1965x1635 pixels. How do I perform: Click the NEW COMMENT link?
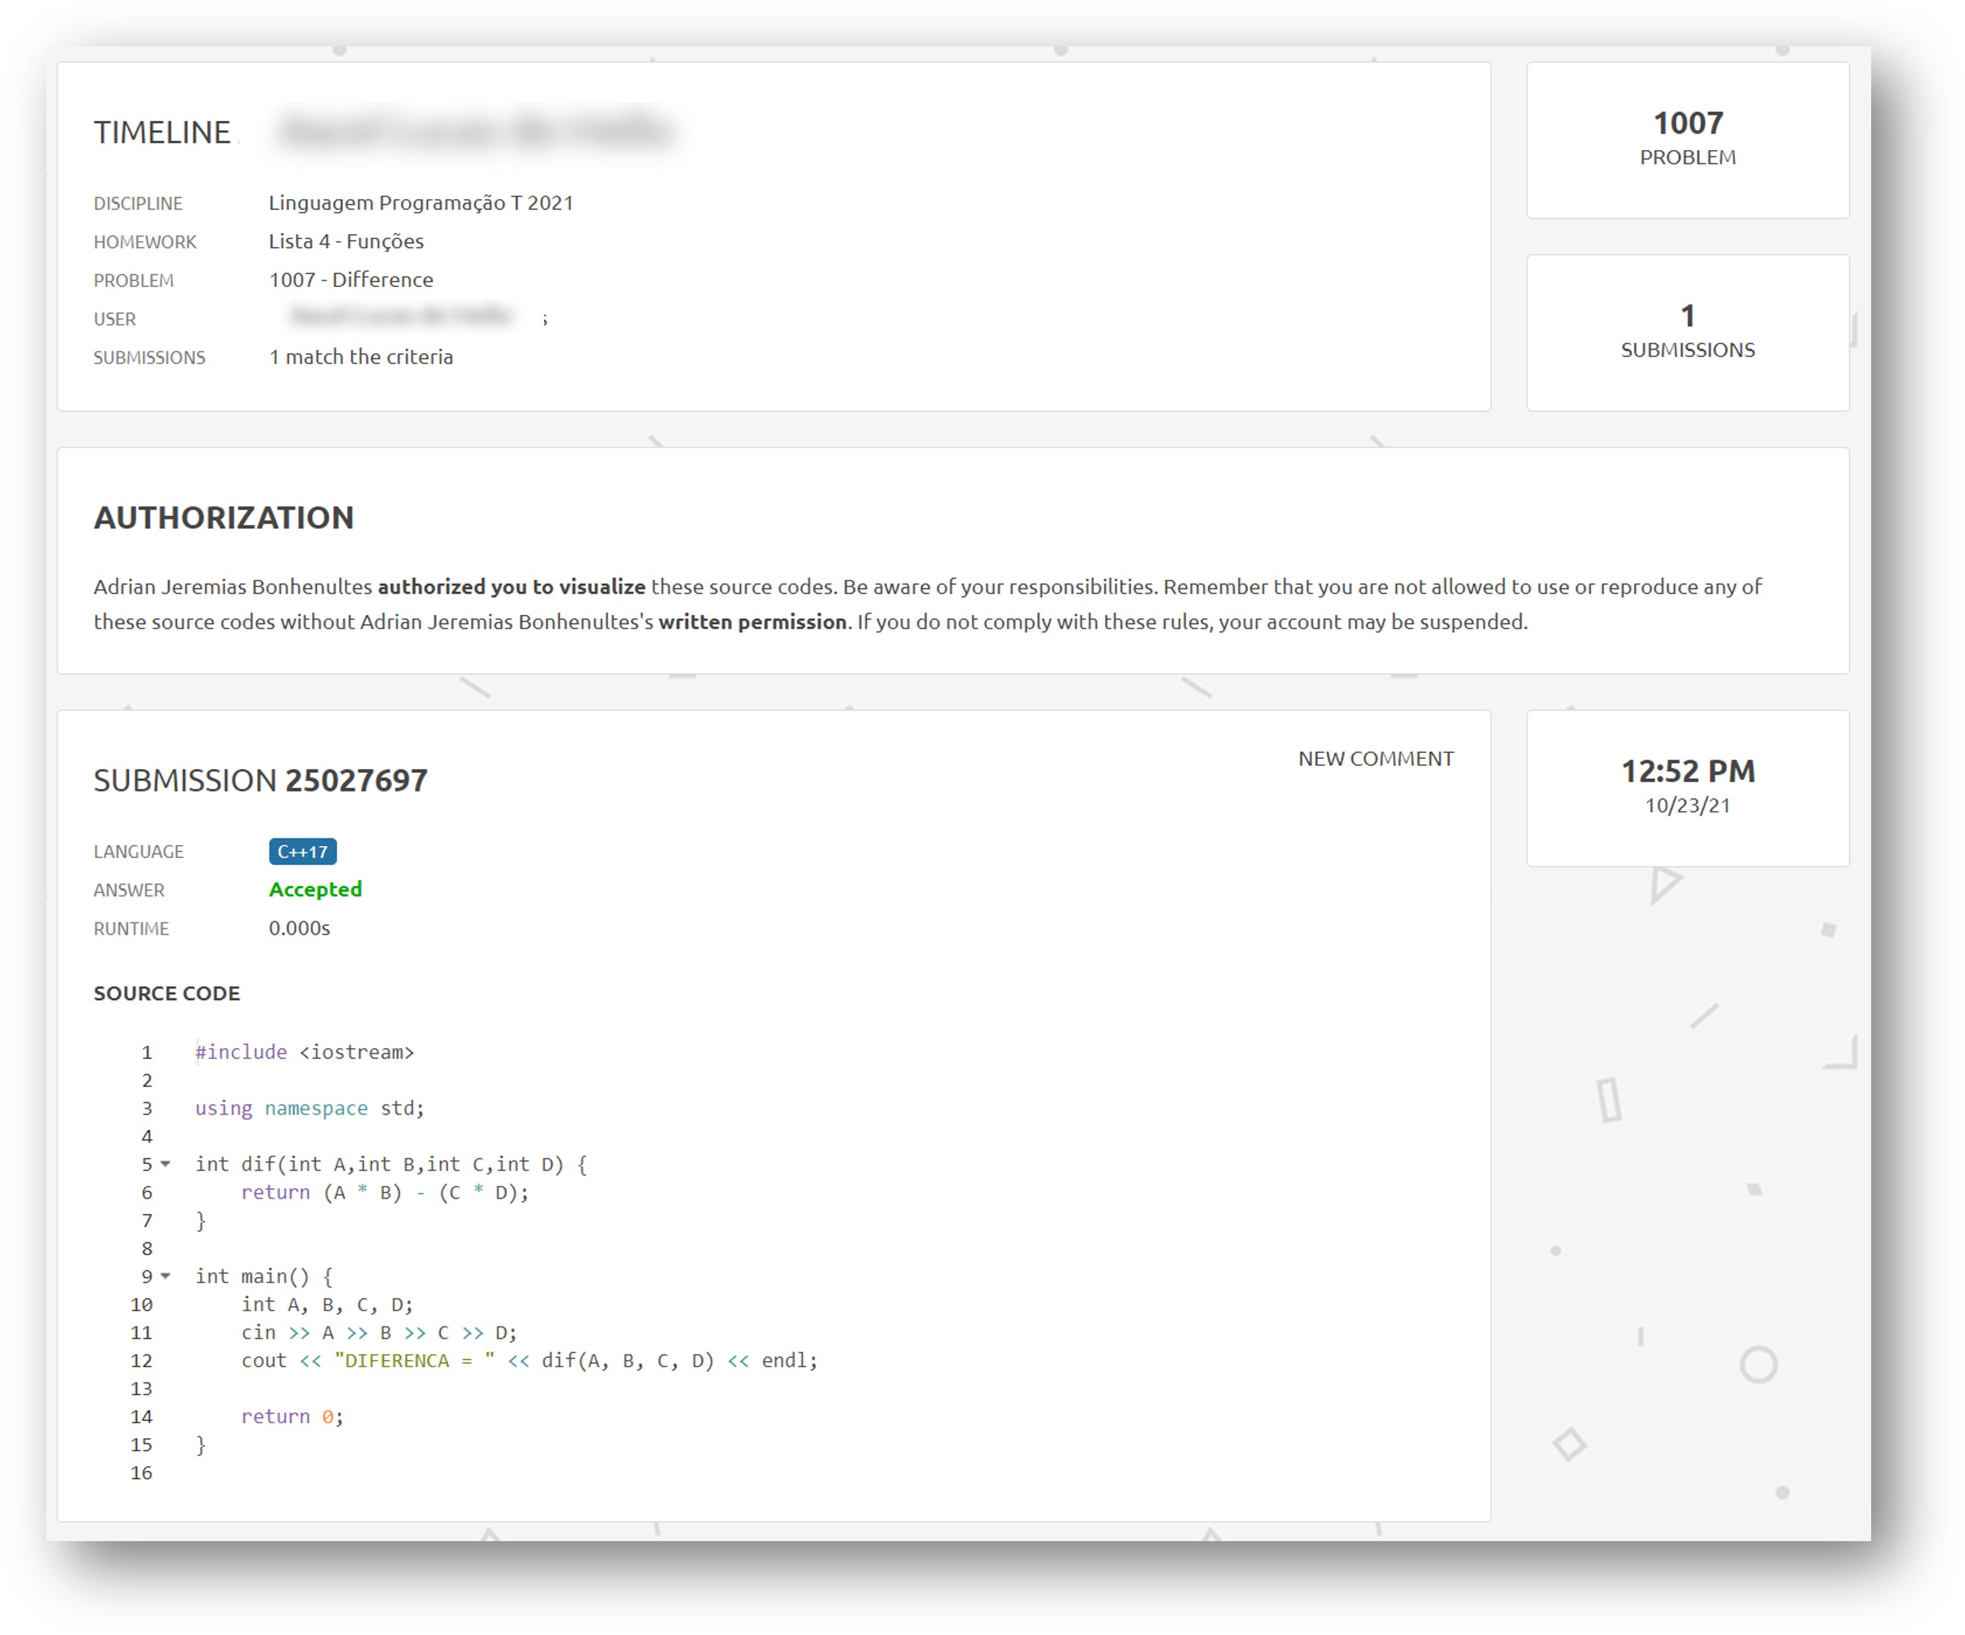click(1375, 759)
